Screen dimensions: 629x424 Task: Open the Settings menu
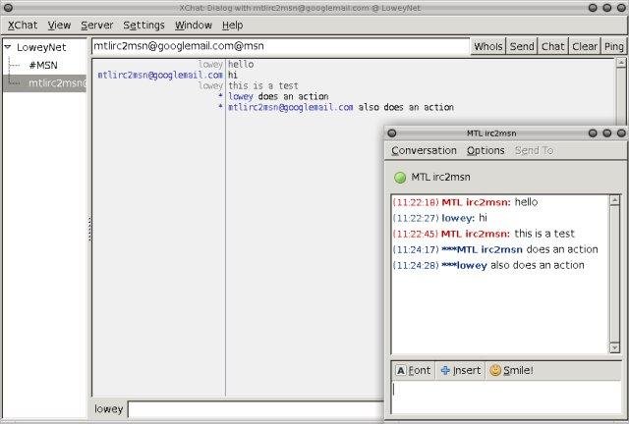143,25
